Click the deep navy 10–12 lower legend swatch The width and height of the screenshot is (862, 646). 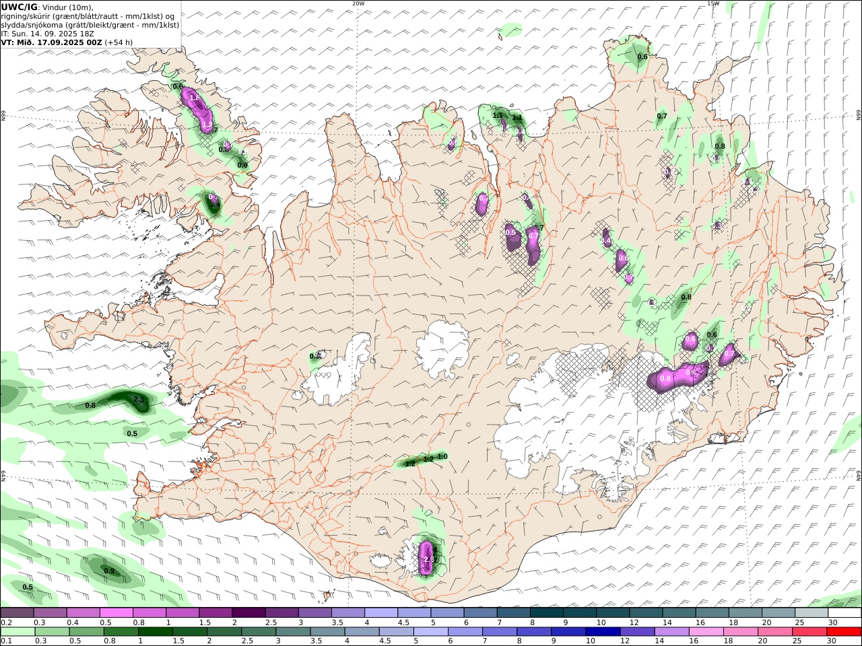point(602,632)
